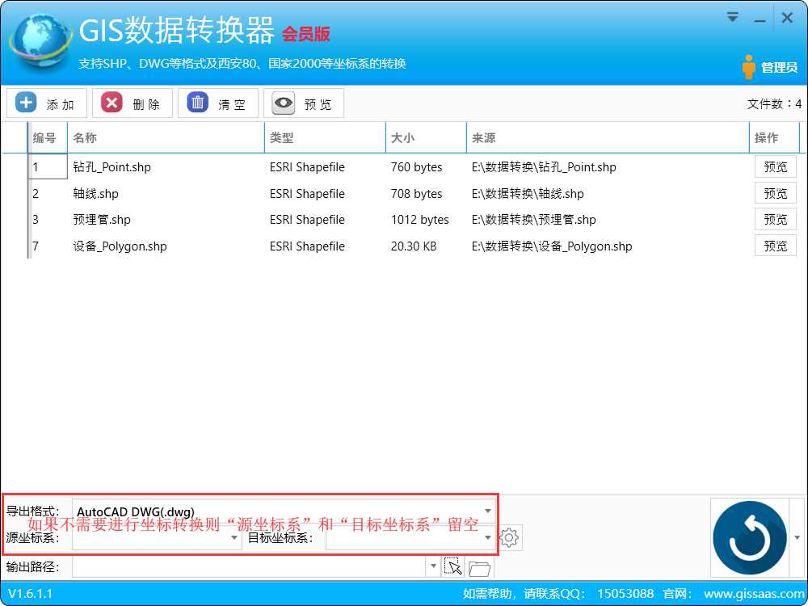
Task: Click the 760 bytes size cell
Action: tap(416, 167)
